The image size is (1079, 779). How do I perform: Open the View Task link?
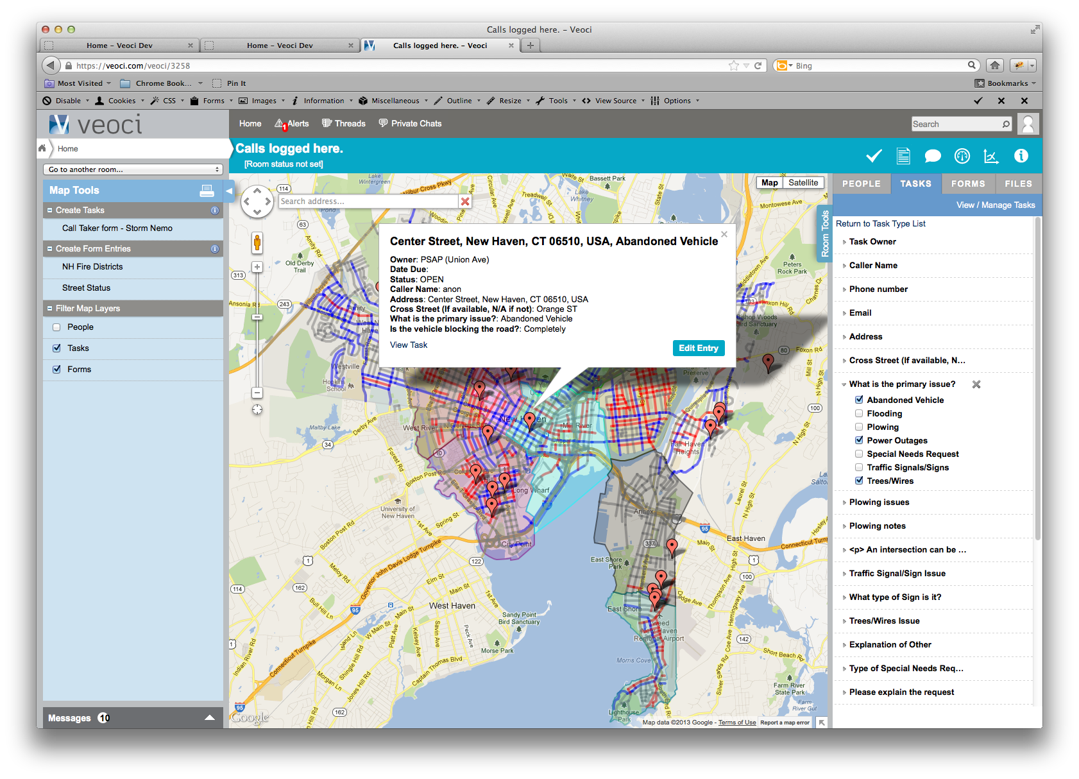[408, 345]
